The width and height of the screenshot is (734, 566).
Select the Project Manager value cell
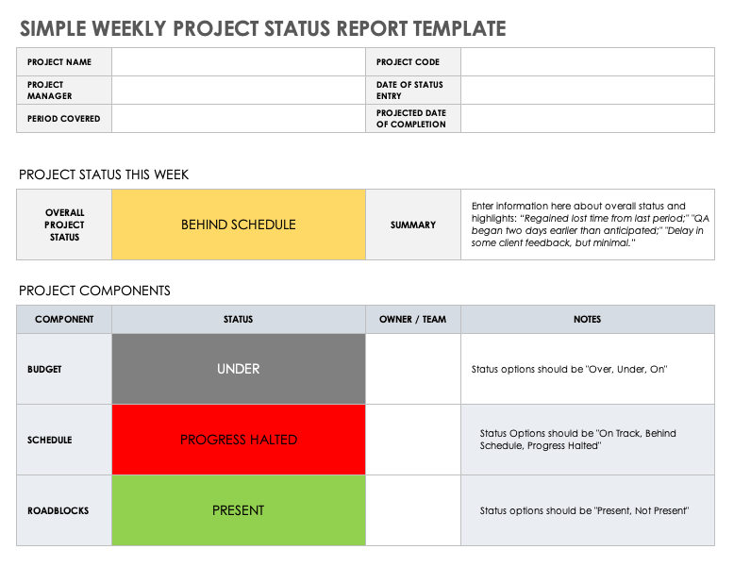[x=238, y=91]
